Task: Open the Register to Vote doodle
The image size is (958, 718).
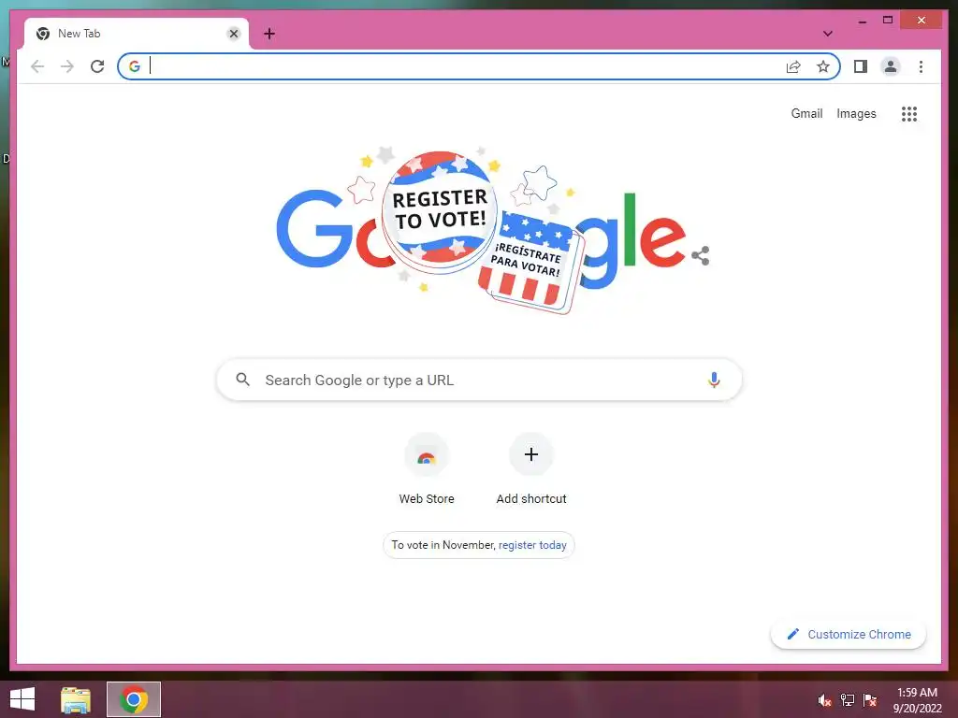Action: (483, 232)
